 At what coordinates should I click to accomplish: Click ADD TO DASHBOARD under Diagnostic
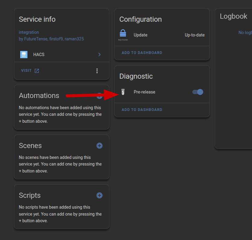coord(142,110)
